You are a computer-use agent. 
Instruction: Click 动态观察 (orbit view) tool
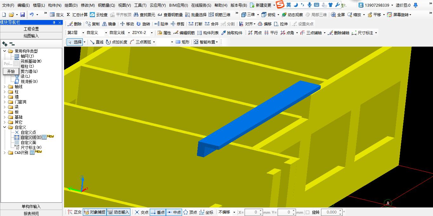[292, 15]
